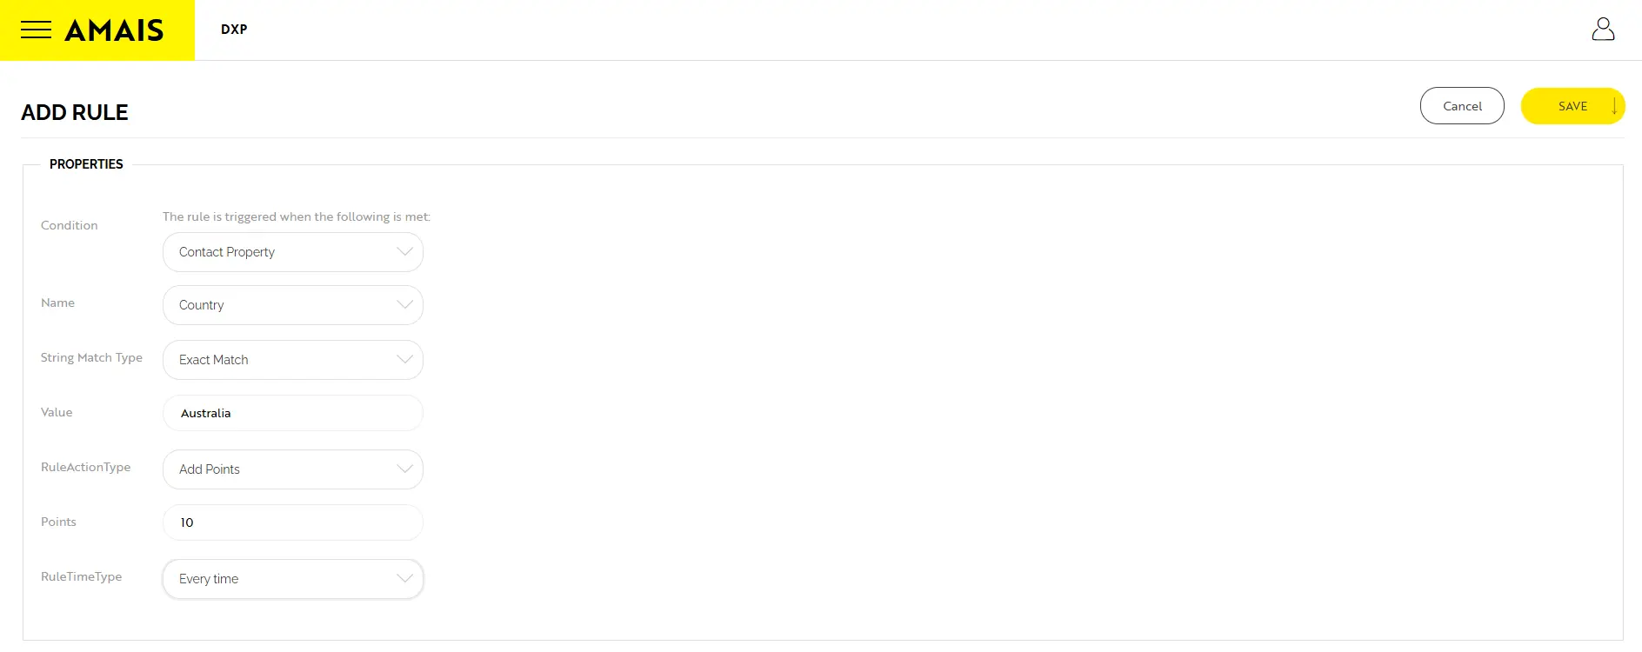
Task: Open the hamburger navigation menu
Action: pyautogui.click(x=36, y=30)
